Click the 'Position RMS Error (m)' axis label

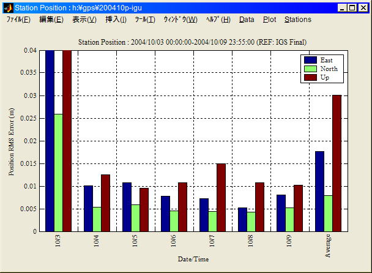[x=12, y=141]
